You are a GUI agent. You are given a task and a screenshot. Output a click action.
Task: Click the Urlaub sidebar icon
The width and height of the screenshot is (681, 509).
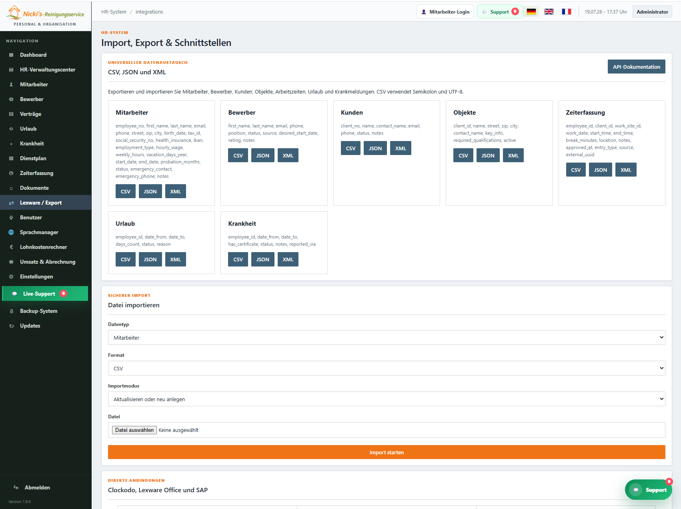coord(11,129)
